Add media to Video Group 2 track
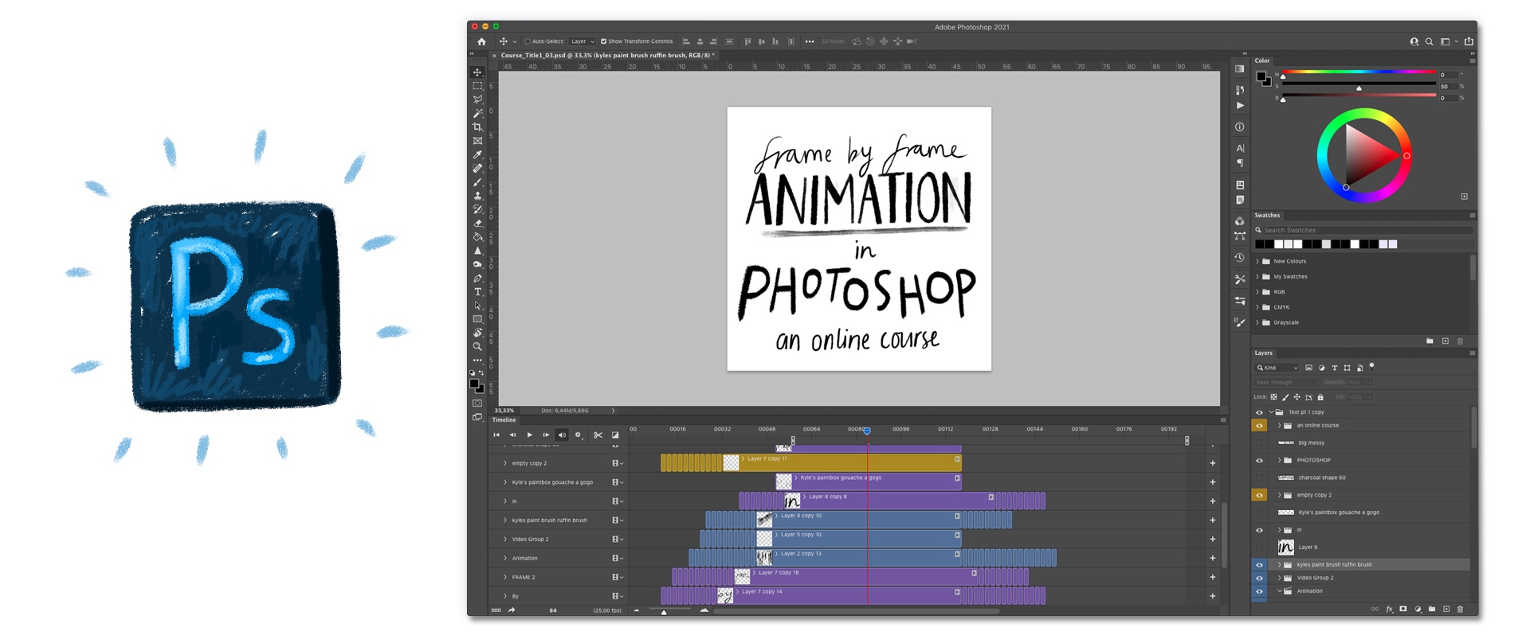 click(x=1212, y=539)
